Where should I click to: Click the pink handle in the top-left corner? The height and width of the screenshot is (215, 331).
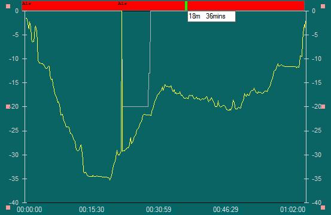(x=8, y=7)
